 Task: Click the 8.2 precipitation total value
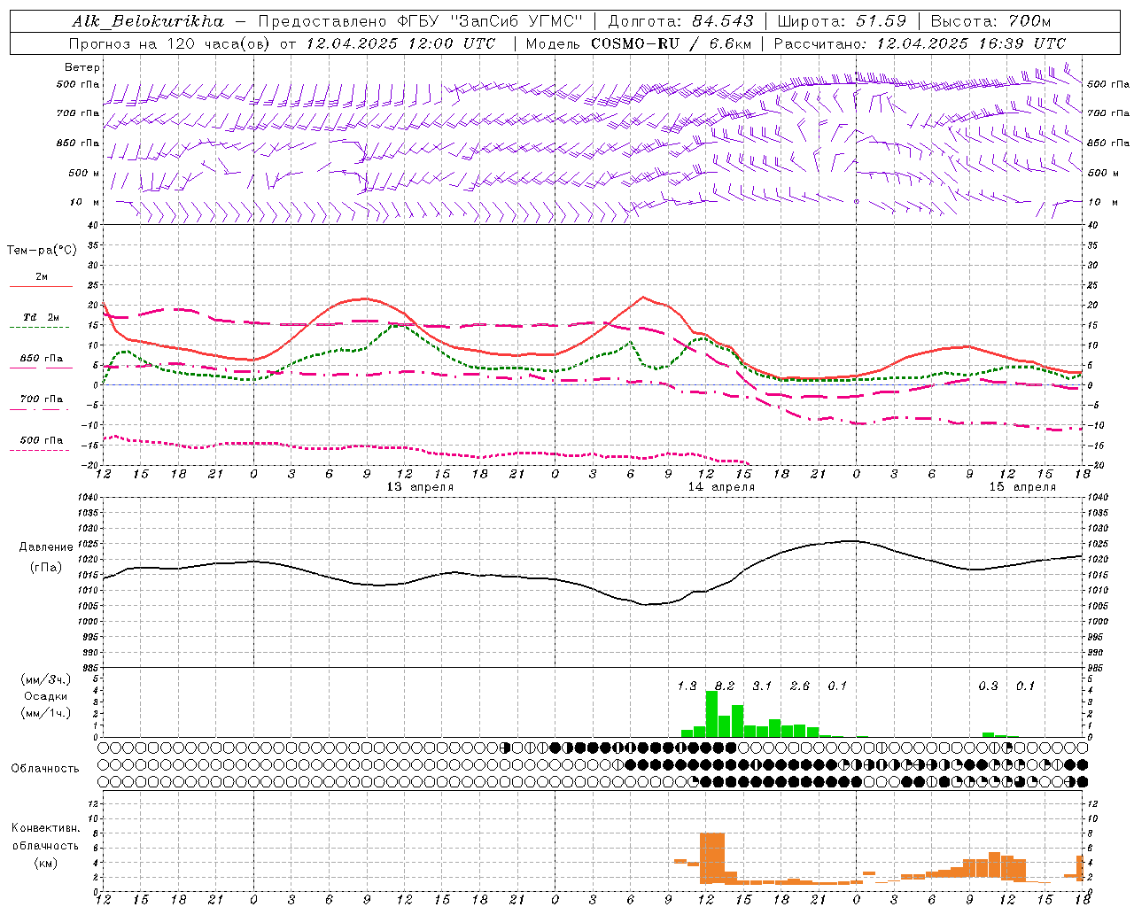pos(725,686)
